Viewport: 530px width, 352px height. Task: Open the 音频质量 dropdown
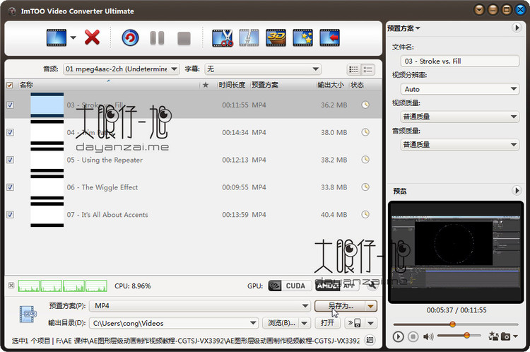click(460, 145)
